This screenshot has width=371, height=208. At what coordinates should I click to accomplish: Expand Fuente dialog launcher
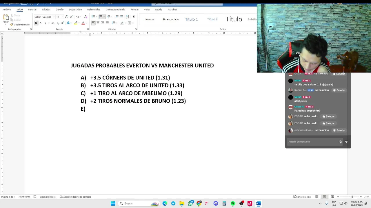coord(88,29)
